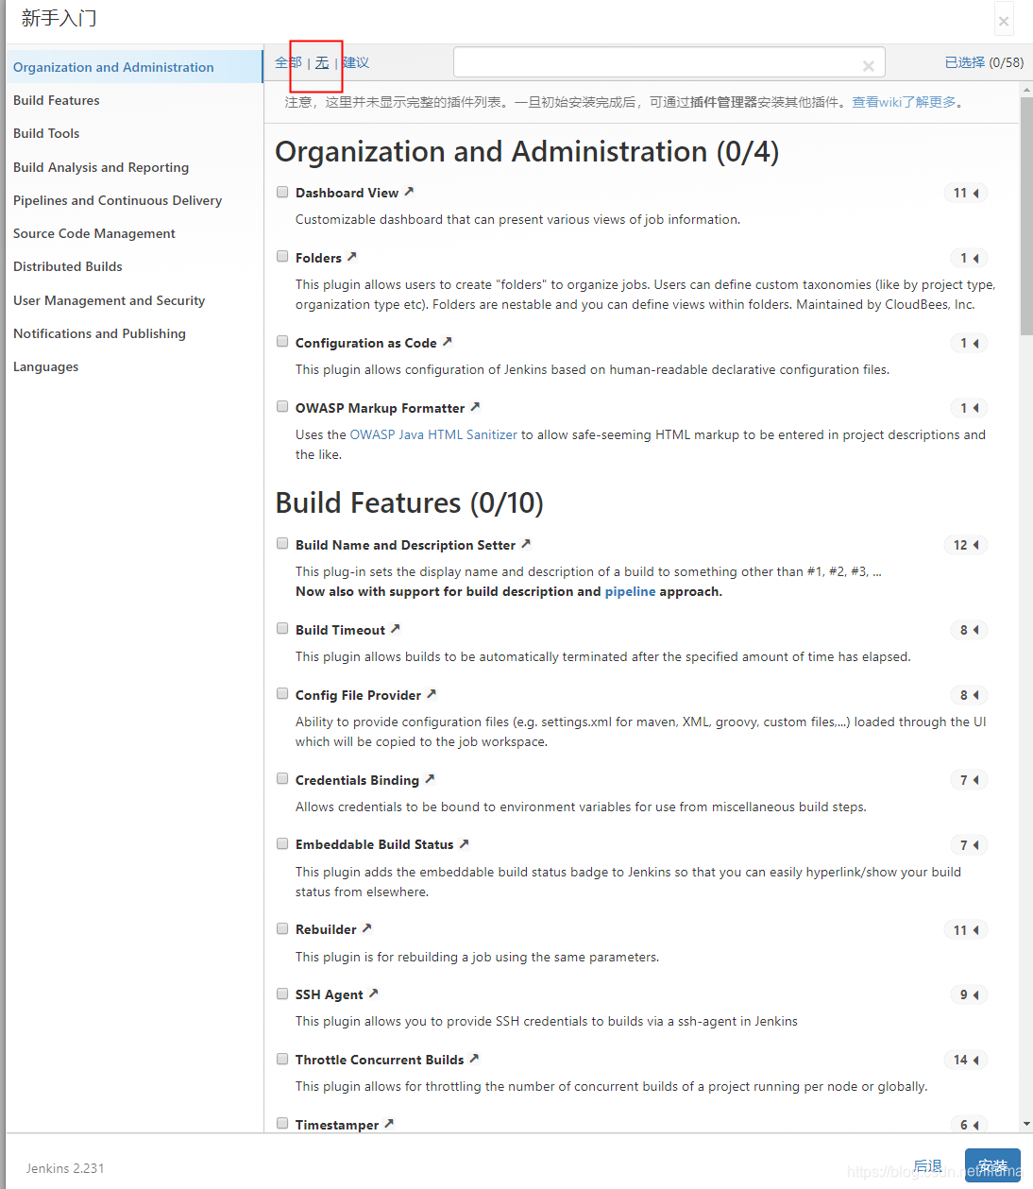Expand Throttle Concurrent Builds dependency count 14
The height and width of the screenshot is (1189, 1033).
[x=966, y=1060]
